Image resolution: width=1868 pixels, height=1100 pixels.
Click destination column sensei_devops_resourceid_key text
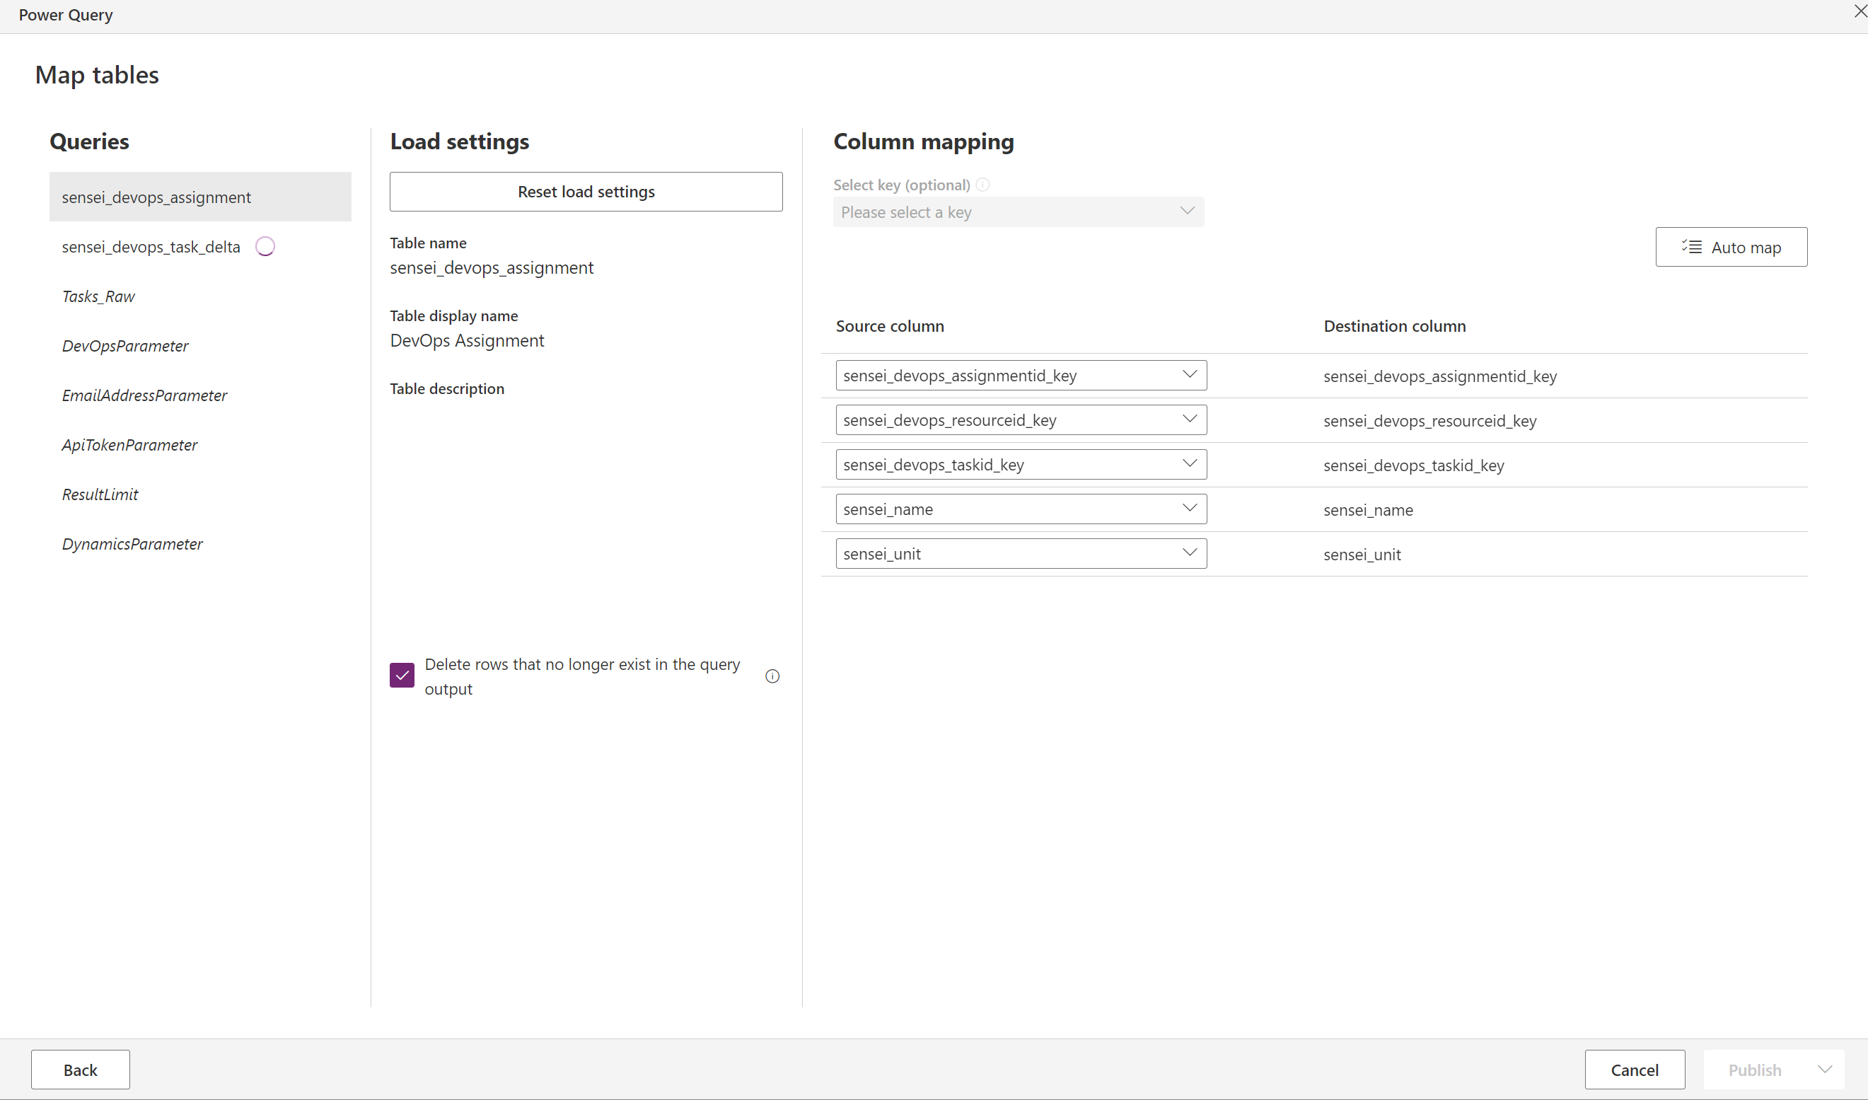tap(1430, 421)
